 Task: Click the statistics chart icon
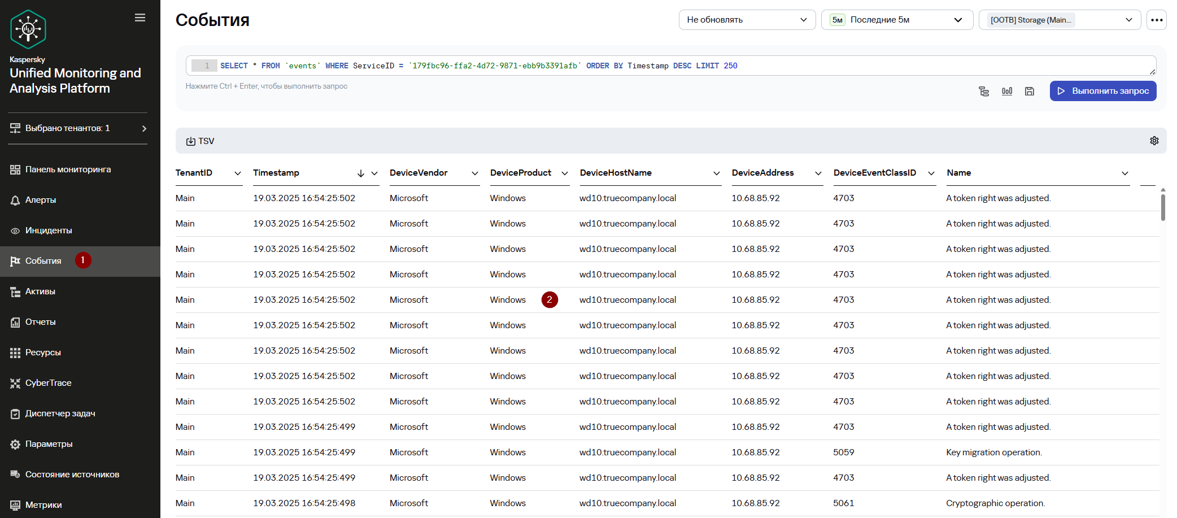1007,91
